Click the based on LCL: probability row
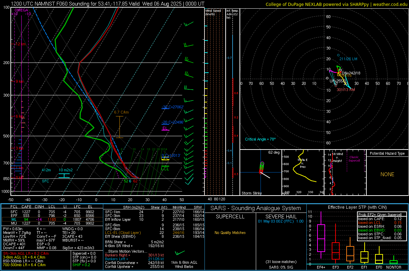409x271 pixels. [x=380, y=223]
